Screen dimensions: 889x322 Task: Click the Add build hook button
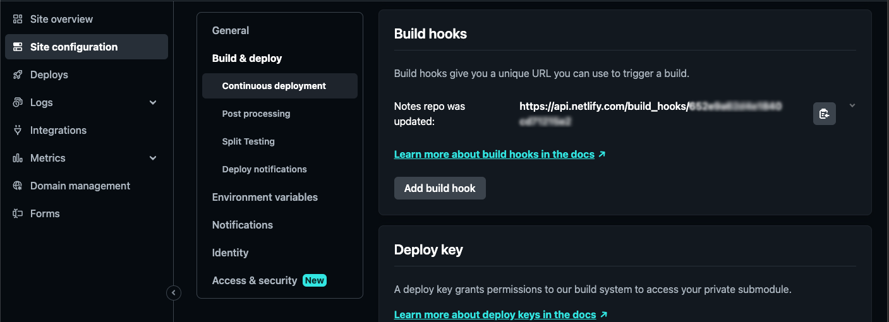point(440,188)
